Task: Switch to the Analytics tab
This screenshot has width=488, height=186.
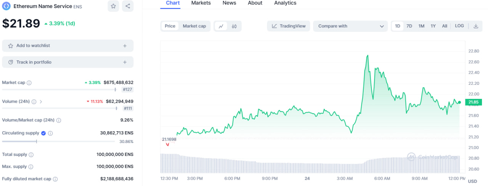Action: tap(285, 3)
